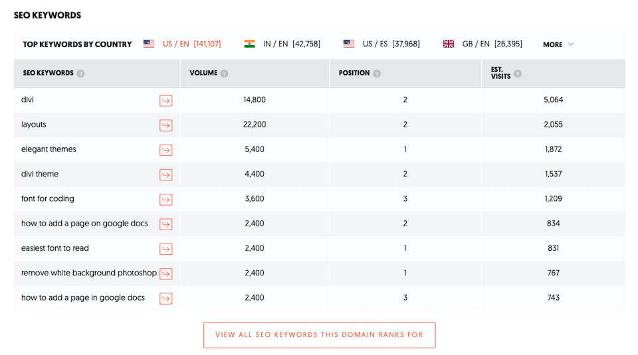Open arrow icon for 'how to add a page in google docs'
Image resolution: width=638 pixels, height=355 pixels.
[165, 298]
